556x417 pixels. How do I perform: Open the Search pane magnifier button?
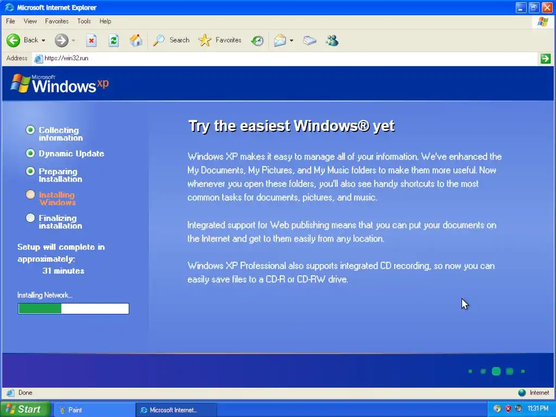[x=171, y=40]
